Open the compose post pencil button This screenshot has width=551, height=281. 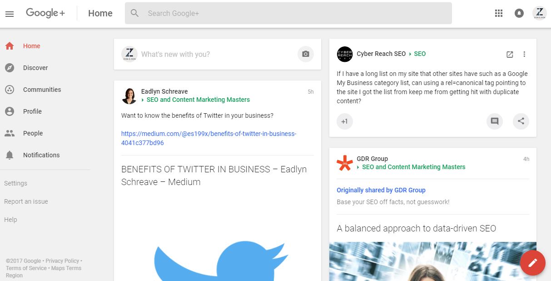point(532,263)
